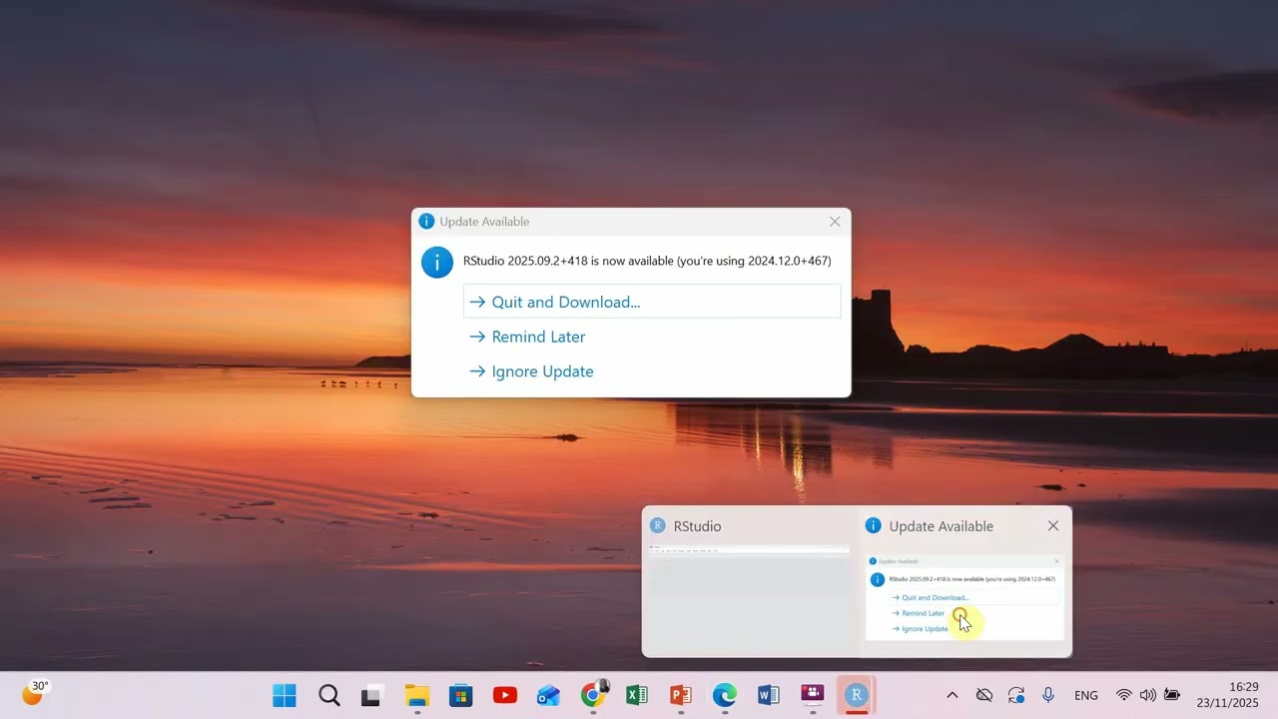Launch Microsoft Store from taskbar

click(x=460, y=695)
